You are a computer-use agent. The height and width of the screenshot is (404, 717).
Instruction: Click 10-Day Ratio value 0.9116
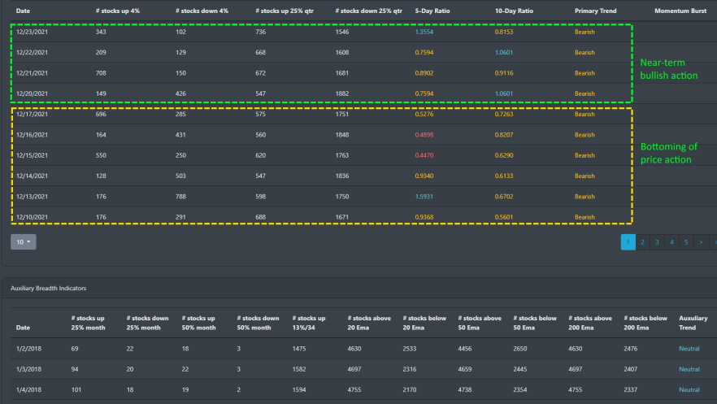(x=504, y=72)
